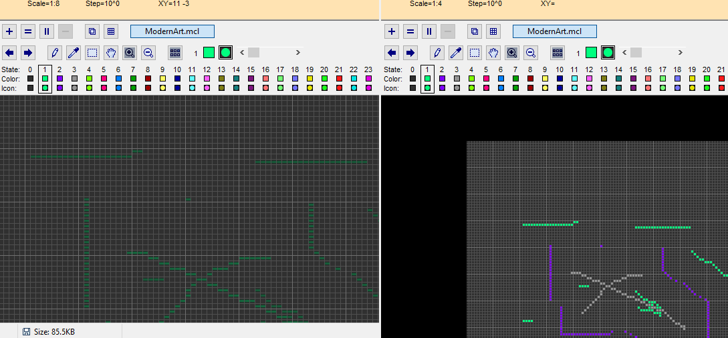
Task: Pick state 8 dark red Color swatch, right window
Action: 530,79
